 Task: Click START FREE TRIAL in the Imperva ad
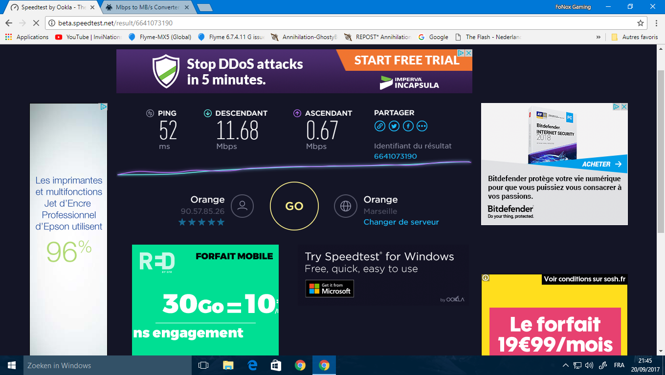pyautogui.click(x=407, y=60)
